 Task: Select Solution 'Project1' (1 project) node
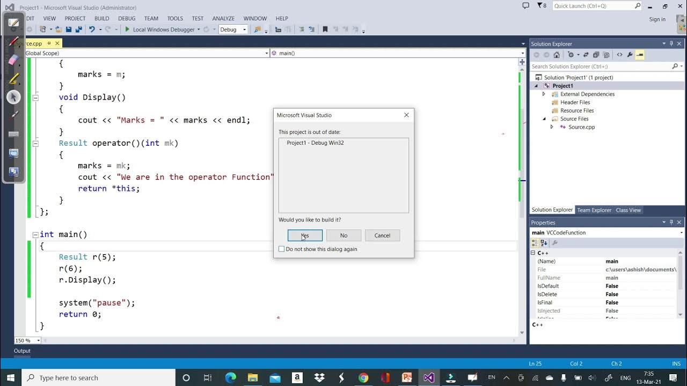(579, 77)
